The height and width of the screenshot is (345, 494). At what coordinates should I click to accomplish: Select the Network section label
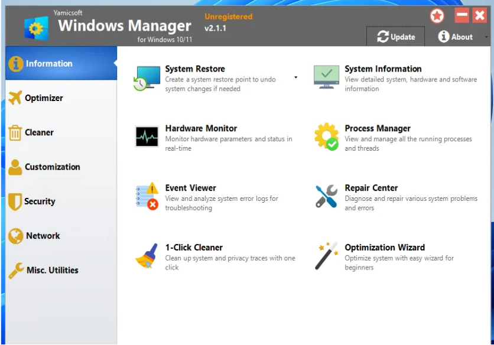pyautogui.click(x=43, y=236)
